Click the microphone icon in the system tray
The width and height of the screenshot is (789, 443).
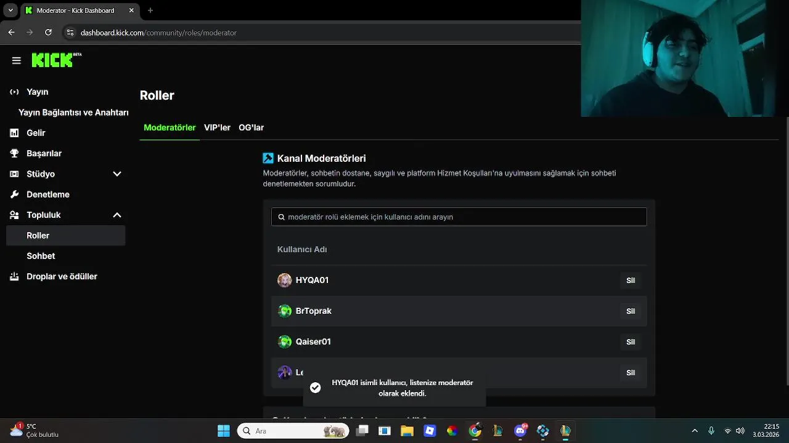[x=711, y=431]
